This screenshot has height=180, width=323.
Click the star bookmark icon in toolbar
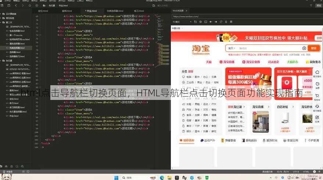pos(30,6)
